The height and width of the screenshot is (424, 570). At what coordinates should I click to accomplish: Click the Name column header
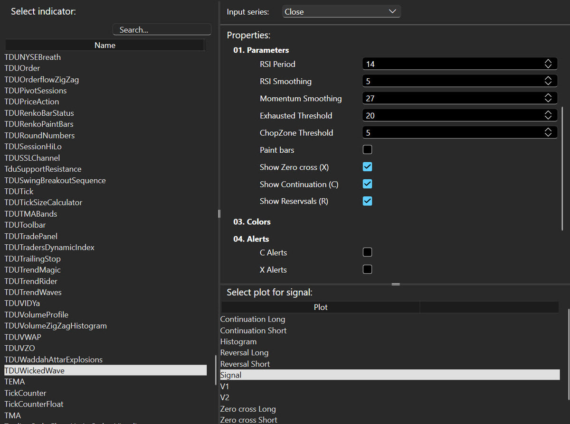pos(104,45)
